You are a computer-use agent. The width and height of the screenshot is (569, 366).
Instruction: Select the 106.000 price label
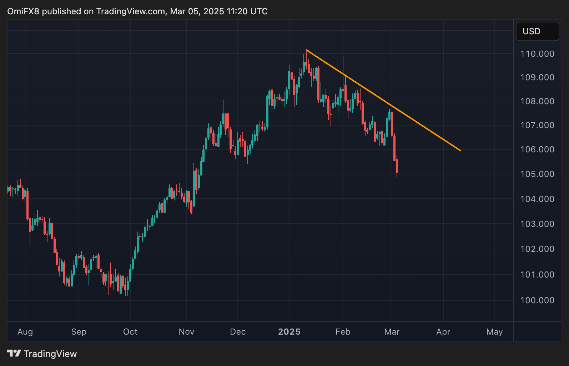pyautogui.click(x=537, y=149)
